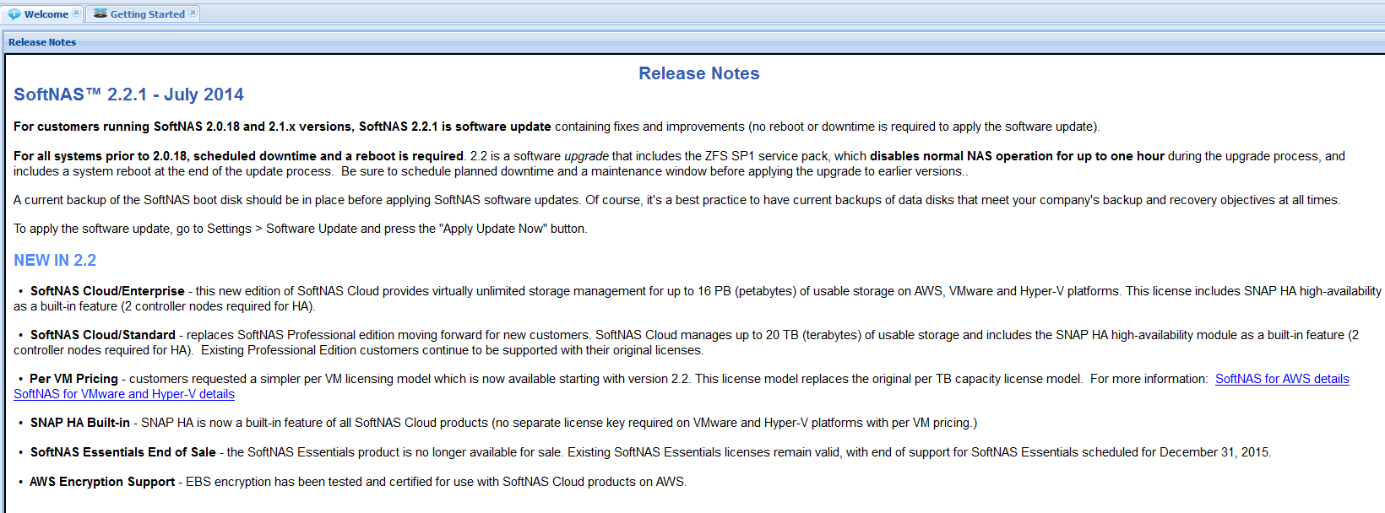The image size is (1385, 513).
Task: Click the italic word 'upgrade'
Action: (586, 156)
